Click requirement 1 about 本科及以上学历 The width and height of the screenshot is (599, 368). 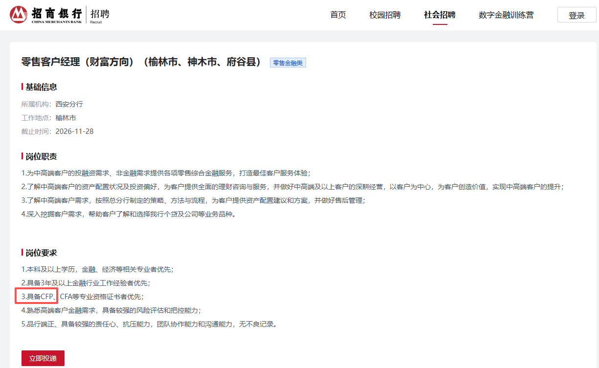click(98, 269)
